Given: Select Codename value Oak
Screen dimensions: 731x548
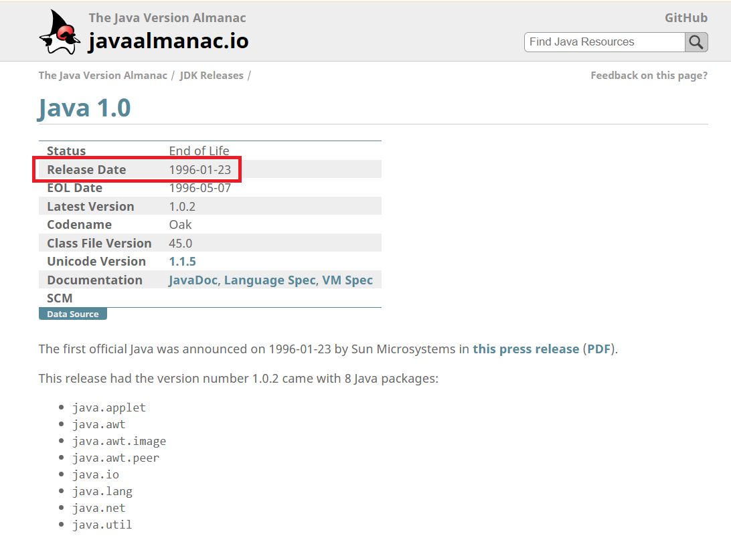Looking at the screenshot, I should coord(181,225).
